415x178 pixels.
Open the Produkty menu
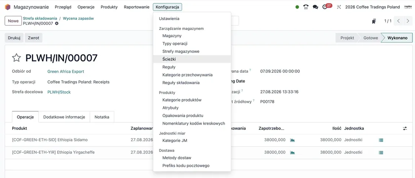tap(109, 7)
